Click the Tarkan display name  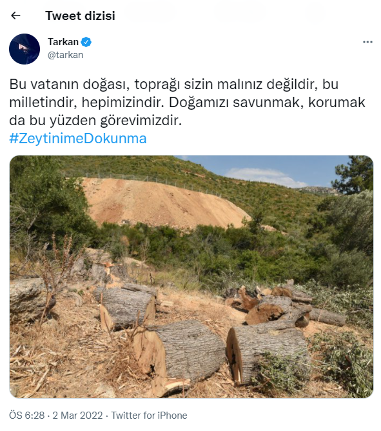click(63, 42)
